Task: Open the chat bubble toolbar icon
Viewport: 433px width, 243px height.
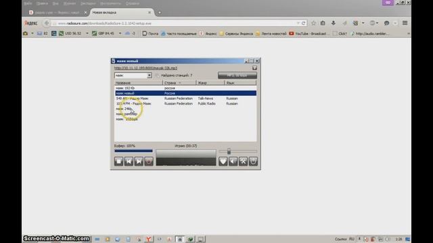Action: 386,23
